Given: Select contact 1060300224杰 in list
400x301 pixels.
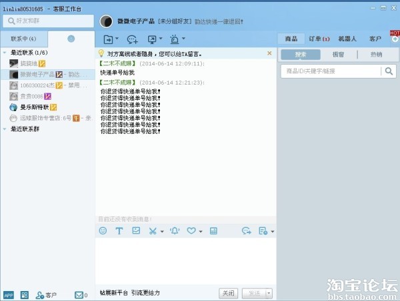Looking at the screenshot, I should pos(48,85).
